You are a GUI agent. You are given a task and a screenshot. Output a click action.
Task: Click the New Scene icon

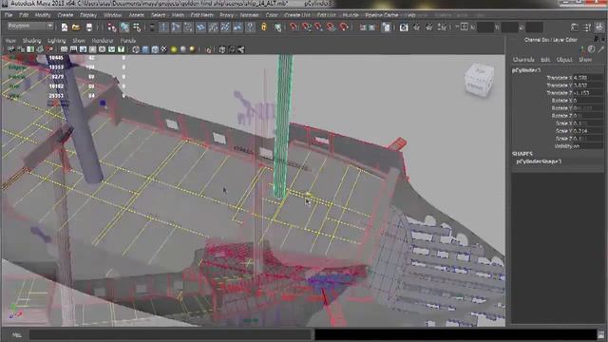(65, 28)
